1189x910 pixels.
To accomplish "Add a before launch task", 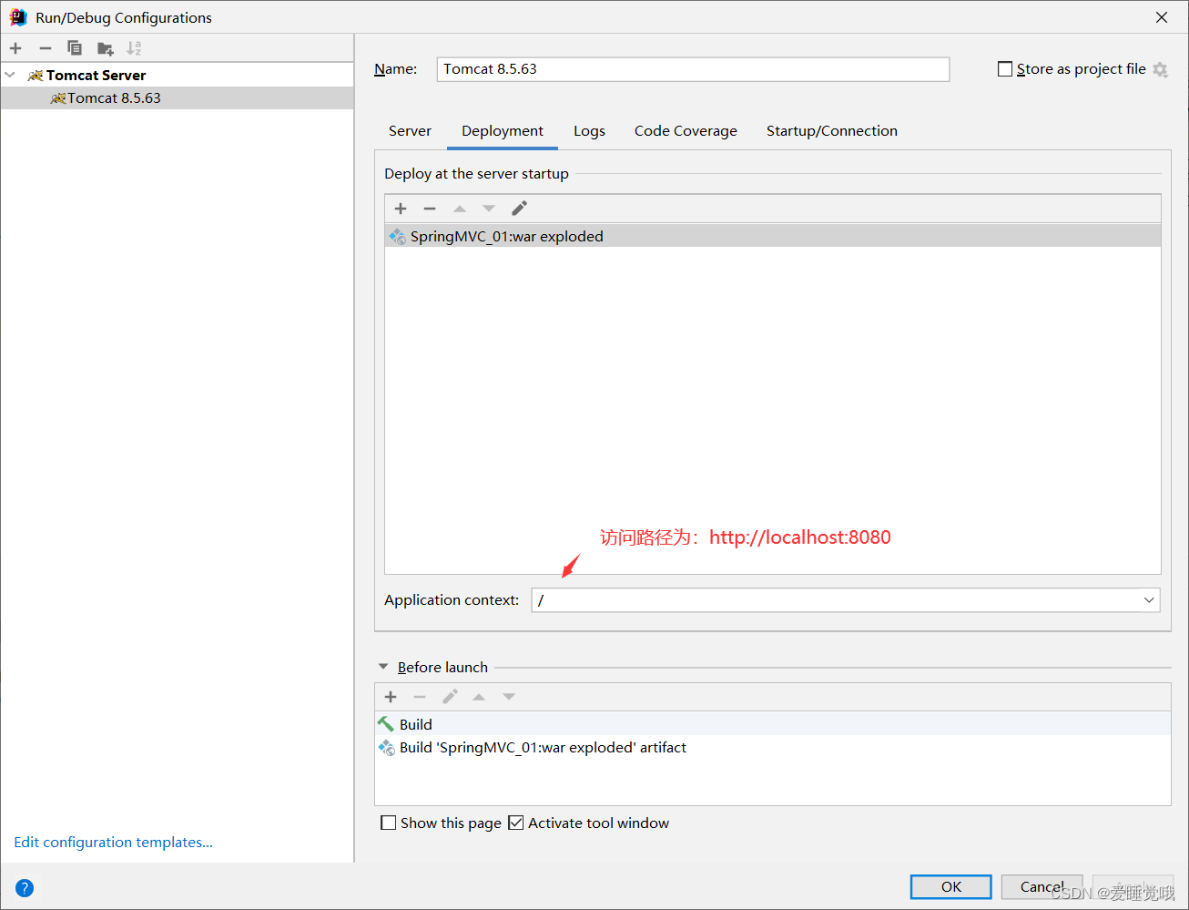I will pyautogui.click(x=391, y=697).
